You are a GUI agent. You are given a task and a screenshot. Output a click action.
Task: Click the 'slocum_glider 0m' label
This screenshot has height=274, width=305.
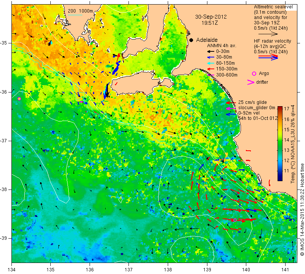(x=257, y=108)
